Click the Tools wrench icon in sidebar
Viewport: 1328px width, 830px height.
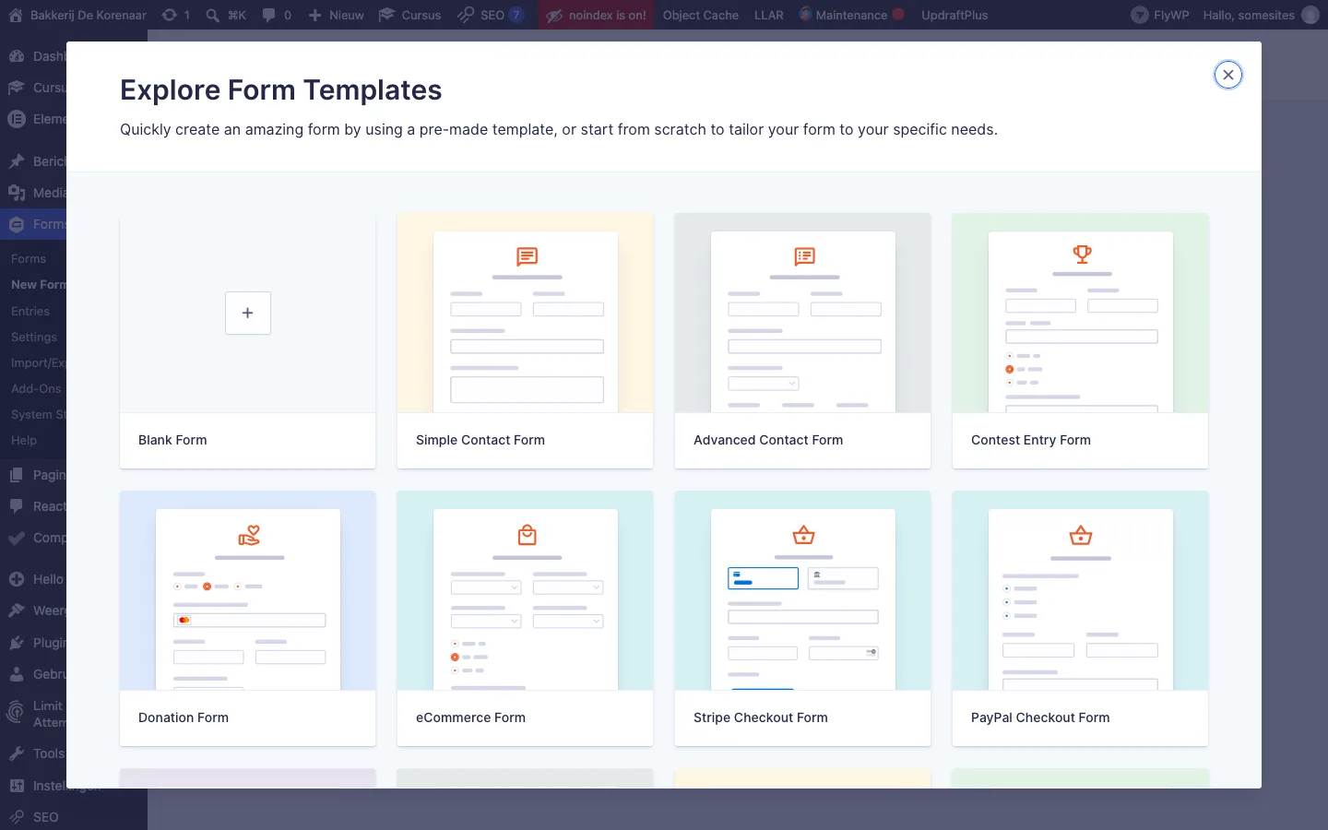[x=16, y=753]
